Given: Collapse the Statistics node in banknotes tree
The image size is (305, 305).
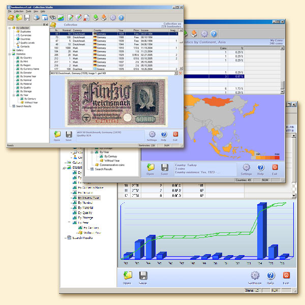Looking at the screenshot, I should 10,54.
